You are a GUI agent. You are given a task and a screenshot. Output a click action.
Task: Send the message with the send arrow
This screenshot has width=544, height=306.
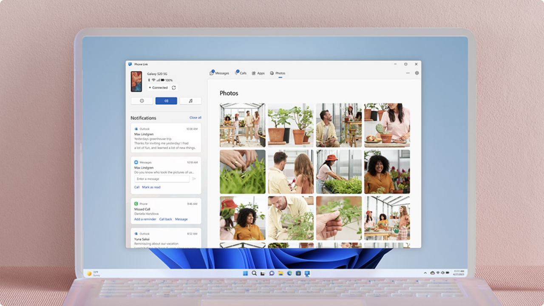[x=195, y=178]
